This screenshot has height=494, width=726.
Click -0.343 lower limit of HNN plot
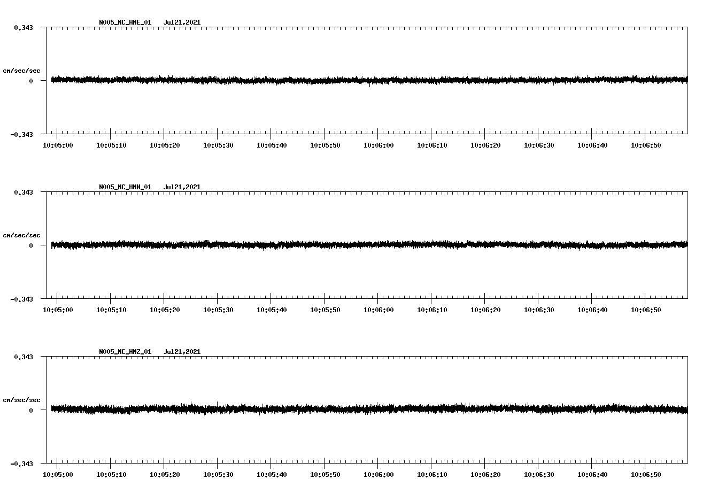coord(21,299)
